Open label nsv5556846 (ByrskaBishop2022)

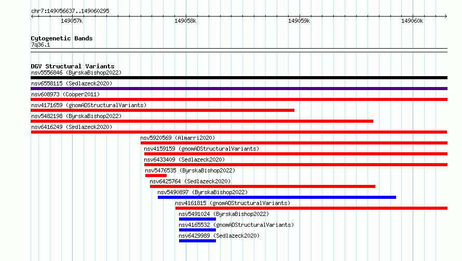click(76, 72)
